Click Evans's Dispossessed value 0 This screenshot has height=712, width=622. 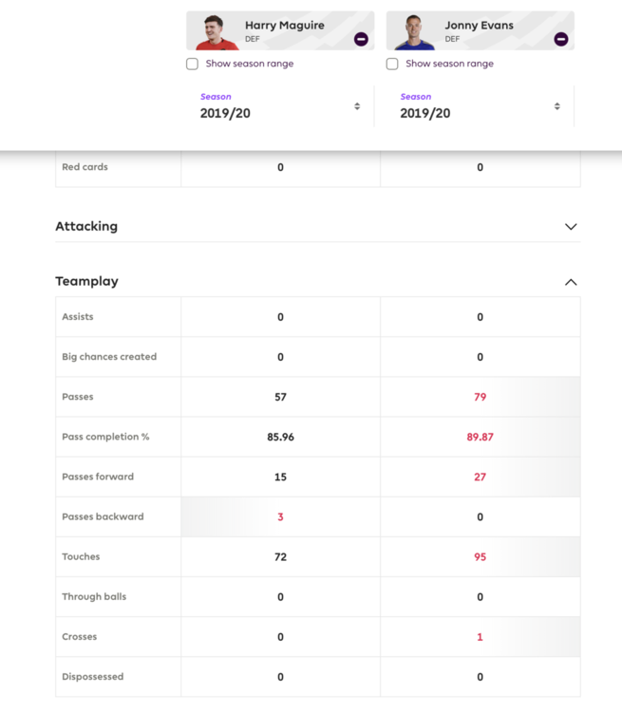pyautogui.click(x=481, y=677)
